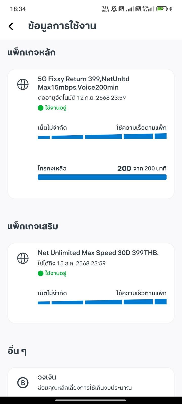Tap the clock time in status bar
This screenshot has height=404, width=182.
(x=18, y=9)
